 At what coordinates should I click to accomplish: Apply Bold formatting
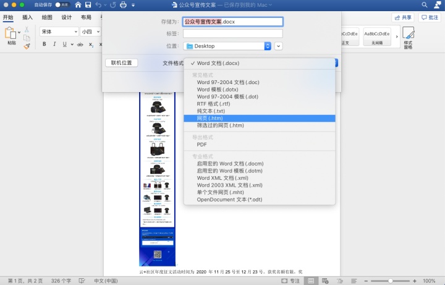(x=44, y=44)
